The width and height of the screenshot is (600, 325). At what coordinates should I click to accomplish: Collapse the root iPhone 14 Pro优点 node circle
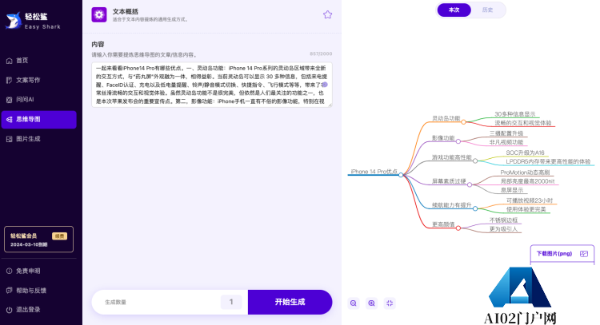(x=401, y=175)
